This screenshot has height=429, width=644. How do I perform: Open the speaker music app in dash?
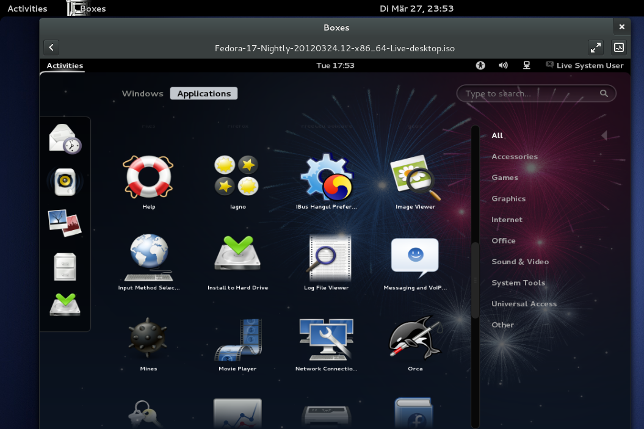(65, 182)
